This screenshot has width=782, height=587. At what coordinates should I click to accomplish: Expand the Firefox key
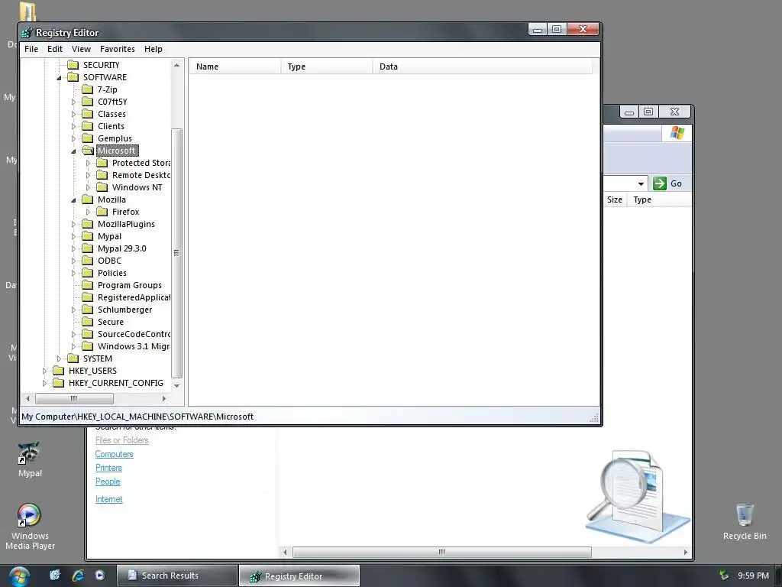(89, 212)
